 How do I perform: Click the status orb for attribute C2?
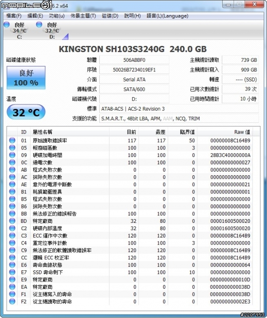(x=12, y=228)
